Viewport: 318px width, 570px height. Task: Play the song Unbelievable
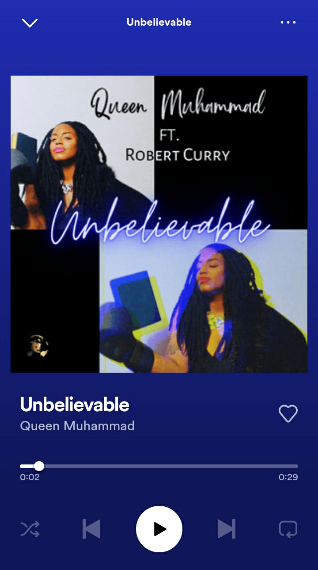[x=159, y=529]
